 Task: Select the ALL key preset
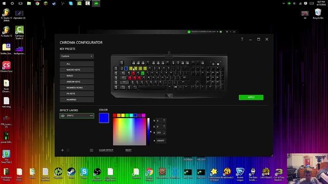point(77,64)
